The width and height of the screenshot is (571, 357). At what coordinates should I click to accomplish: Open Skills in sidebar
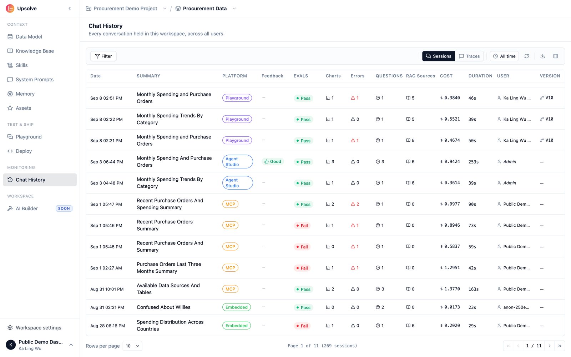click(40, 65)
